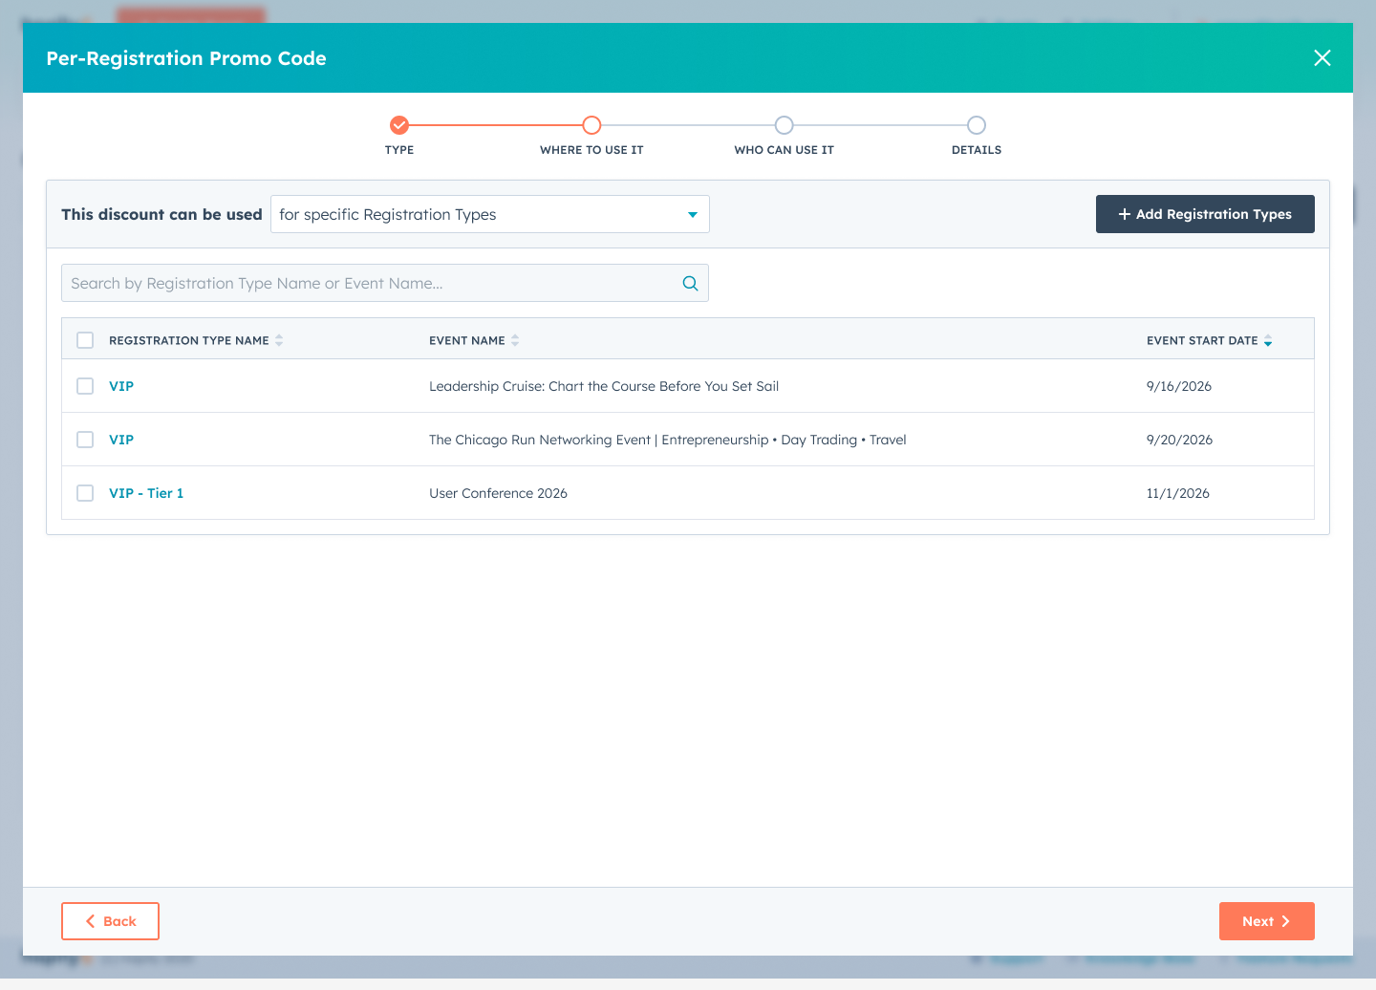Click the date 11/1/2026
The image size is (1376, 990).
(x=1178, y=493)
